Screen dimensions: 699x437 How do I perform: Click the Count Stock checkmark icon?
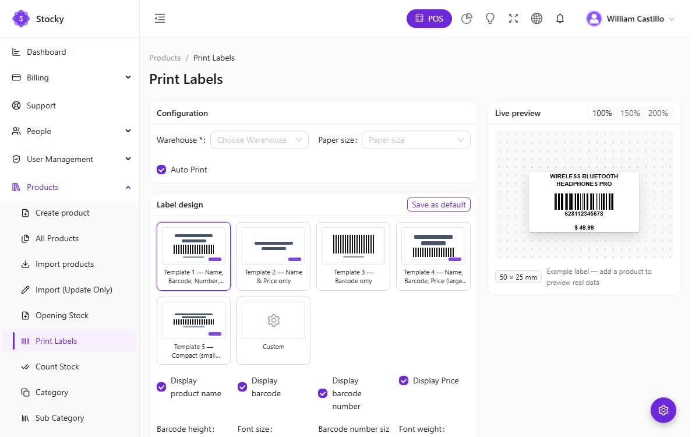coord(25,366)
